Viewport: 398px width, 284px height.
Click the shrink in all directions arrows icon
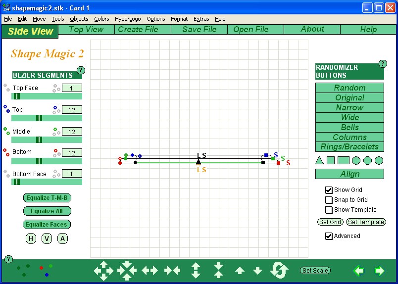point(127,271)
